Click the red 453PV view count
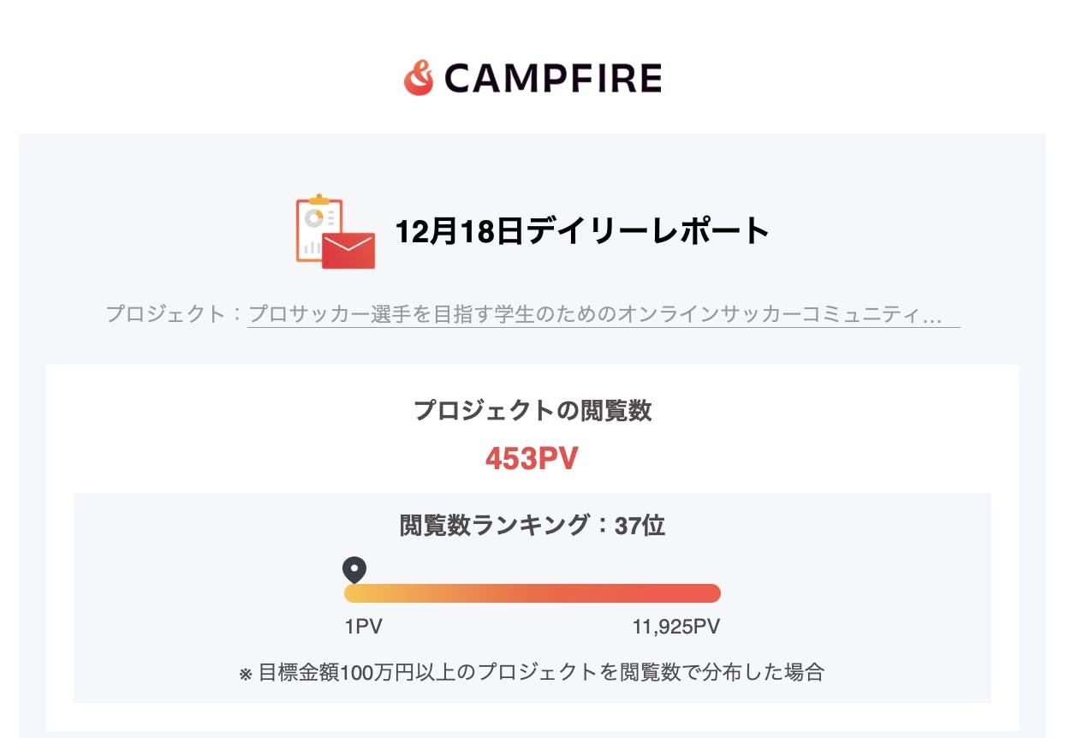The height and width of the screenshot is (738, 1065). point(532,459)
